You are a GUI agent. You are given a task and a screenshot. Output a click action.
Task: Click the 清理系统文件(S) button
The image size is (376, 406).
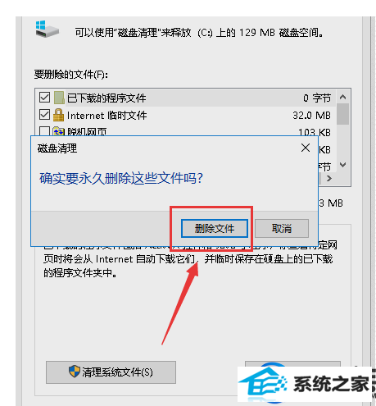111,372
